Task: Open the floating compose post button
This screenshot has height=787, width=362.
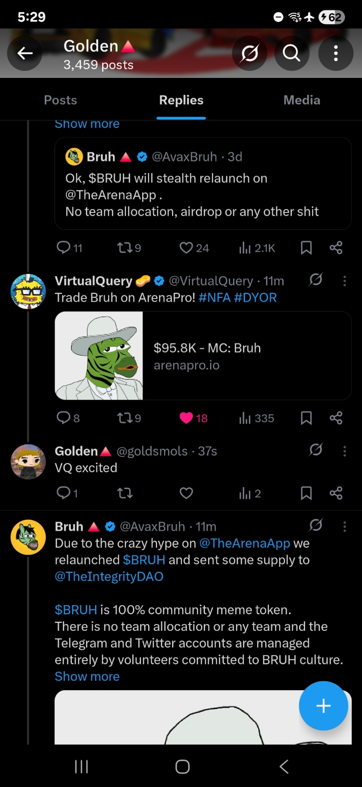Action: coord(323,705)
